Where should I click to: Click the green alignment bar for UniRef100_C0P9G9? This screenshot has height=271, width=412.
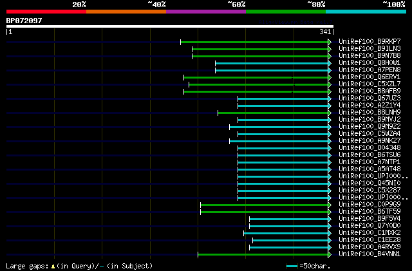click(265, 205)
